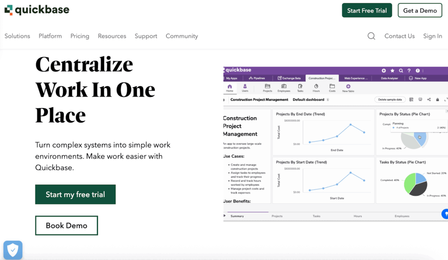Open the Pricing menu item
This screenshot has width=448, height=260.
coord(80,36)
